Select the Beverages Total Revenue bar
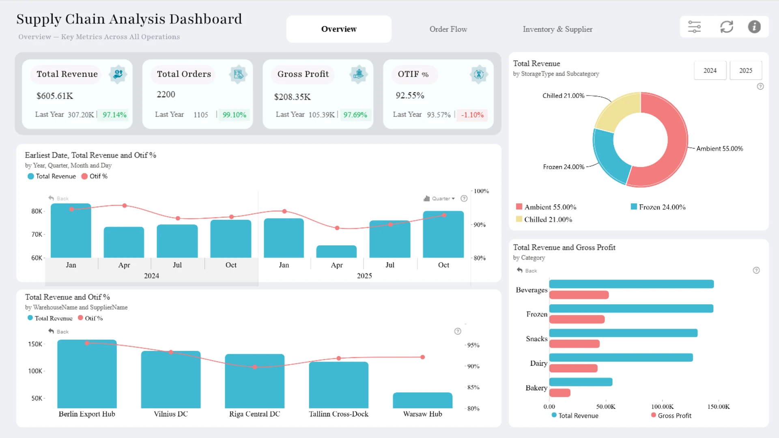This screenshot has width=779, height=438. 632,284
